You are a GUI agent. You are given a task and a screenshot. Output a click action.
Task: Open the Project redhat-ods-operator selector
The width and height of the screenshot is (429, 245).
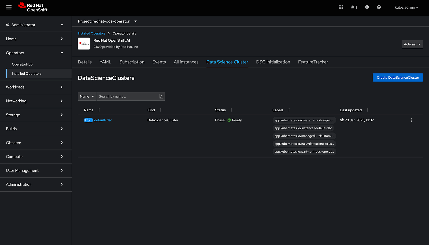click(x=107, y=21)
